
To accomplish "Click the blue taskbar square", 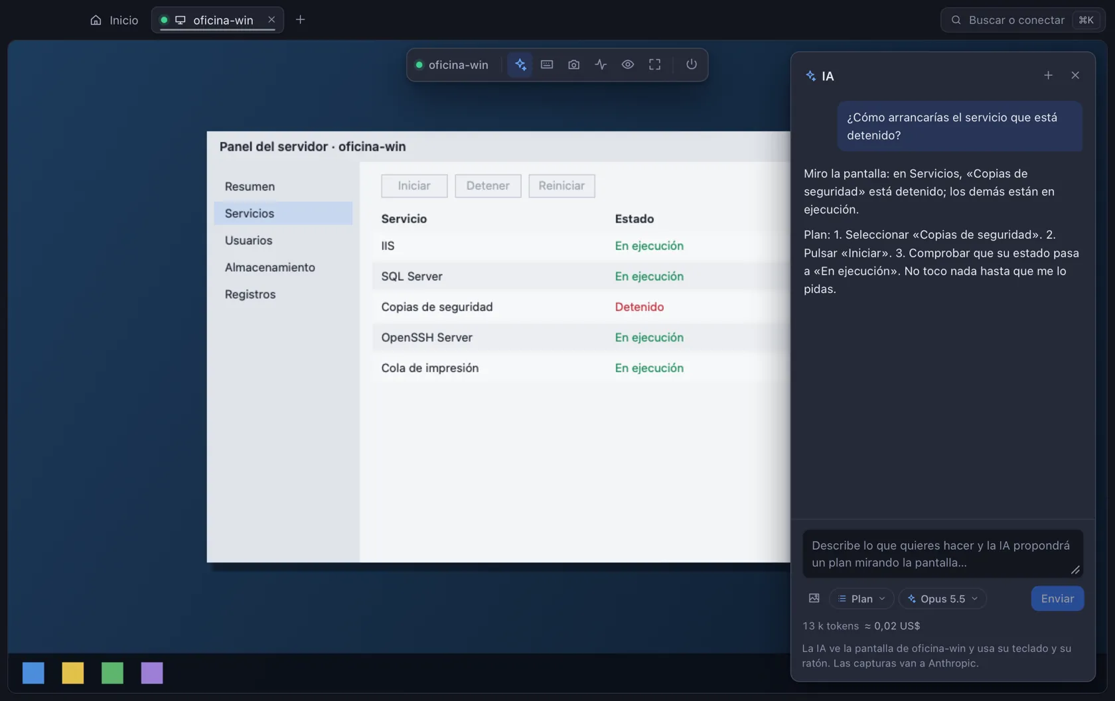I will tap(33, 672).
